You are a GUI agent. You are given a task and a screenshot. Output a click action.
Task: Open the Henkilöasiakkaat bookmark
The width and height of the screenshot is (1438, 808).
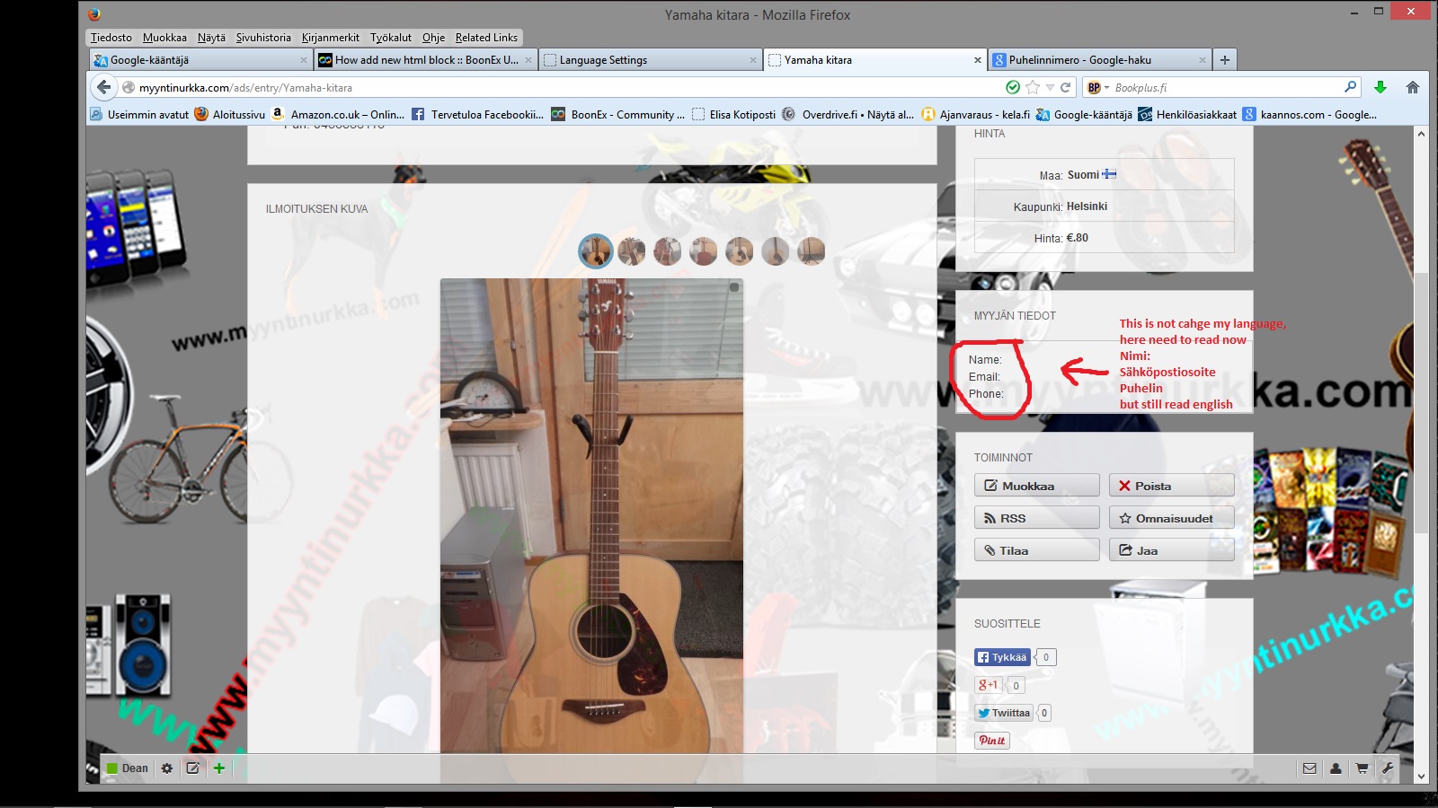pyautogui.click(x=1187, y=114)
